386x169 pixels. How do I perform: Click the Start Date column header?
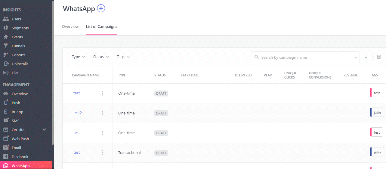[190, 75]
